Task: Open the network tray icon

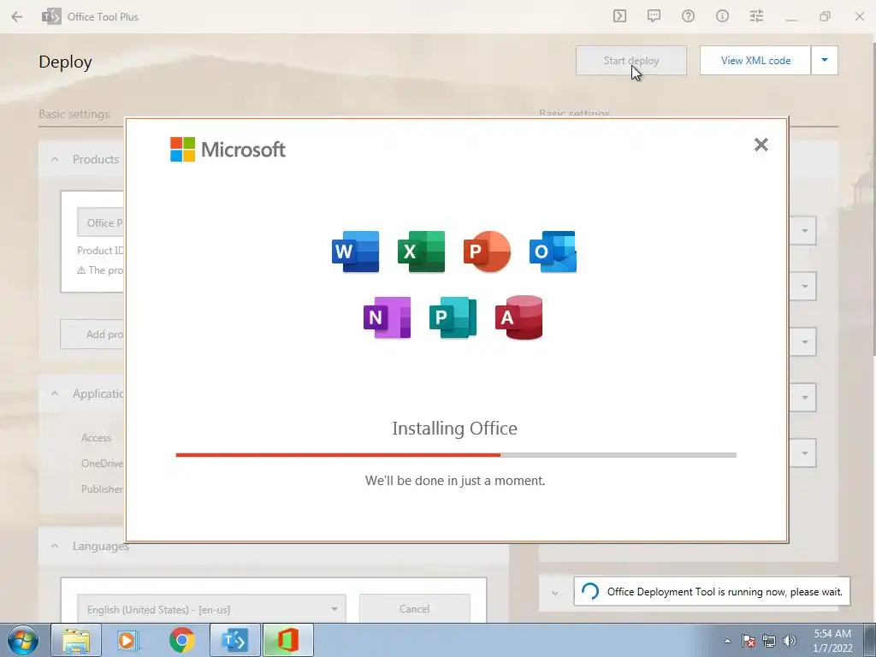Action: coord(769,641)
